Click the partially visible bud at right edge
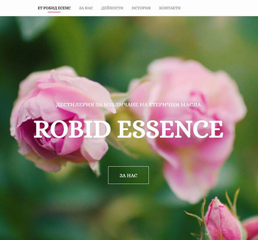 [x=251, y=228]
